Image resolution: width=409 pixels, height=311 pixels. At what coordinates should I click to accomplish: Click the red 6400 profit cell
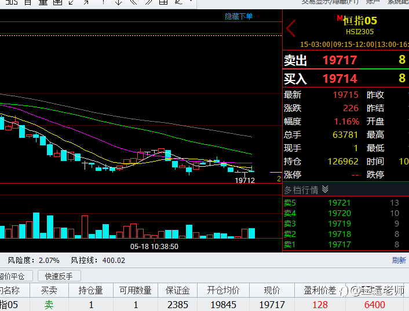coord(375,305)
